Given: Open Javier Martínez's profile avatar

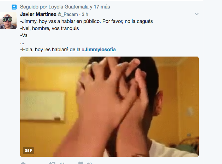Looking at the screenshot, I should tap(8, 20).
